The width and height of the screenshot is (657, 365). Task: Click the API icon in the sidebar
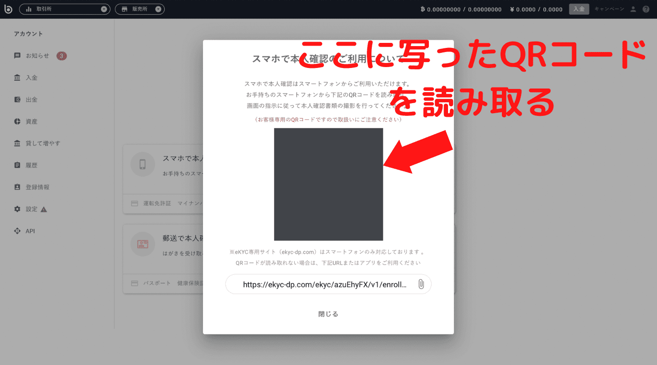tap(17, 231)
